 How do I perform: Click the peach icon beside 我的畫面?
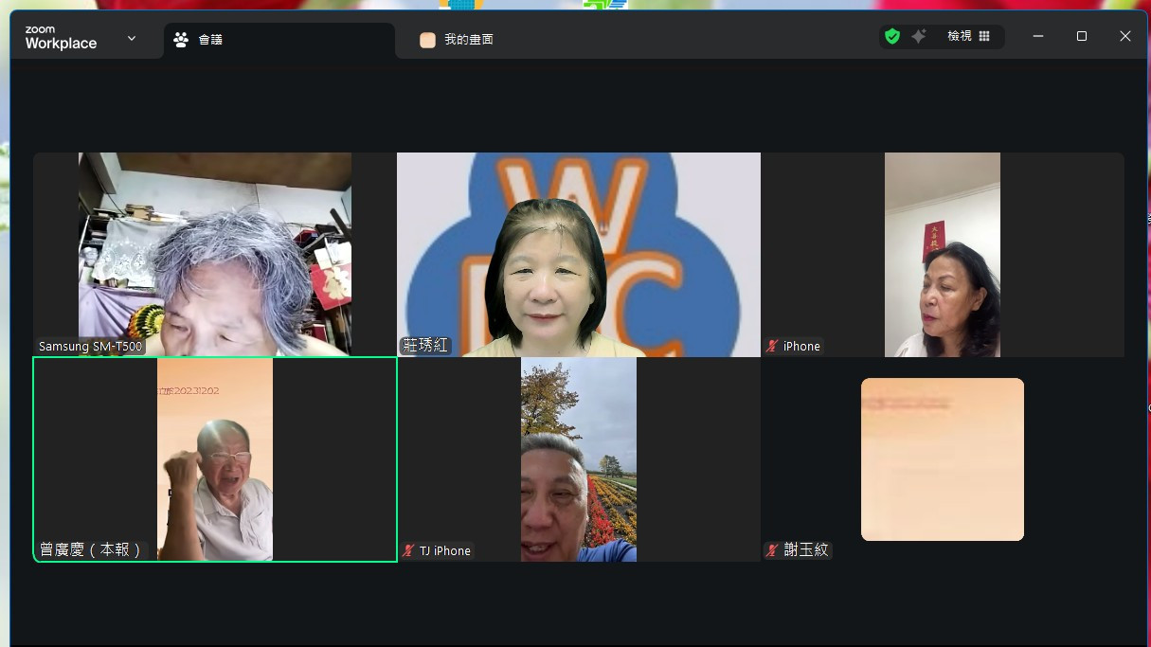point(428,40)
